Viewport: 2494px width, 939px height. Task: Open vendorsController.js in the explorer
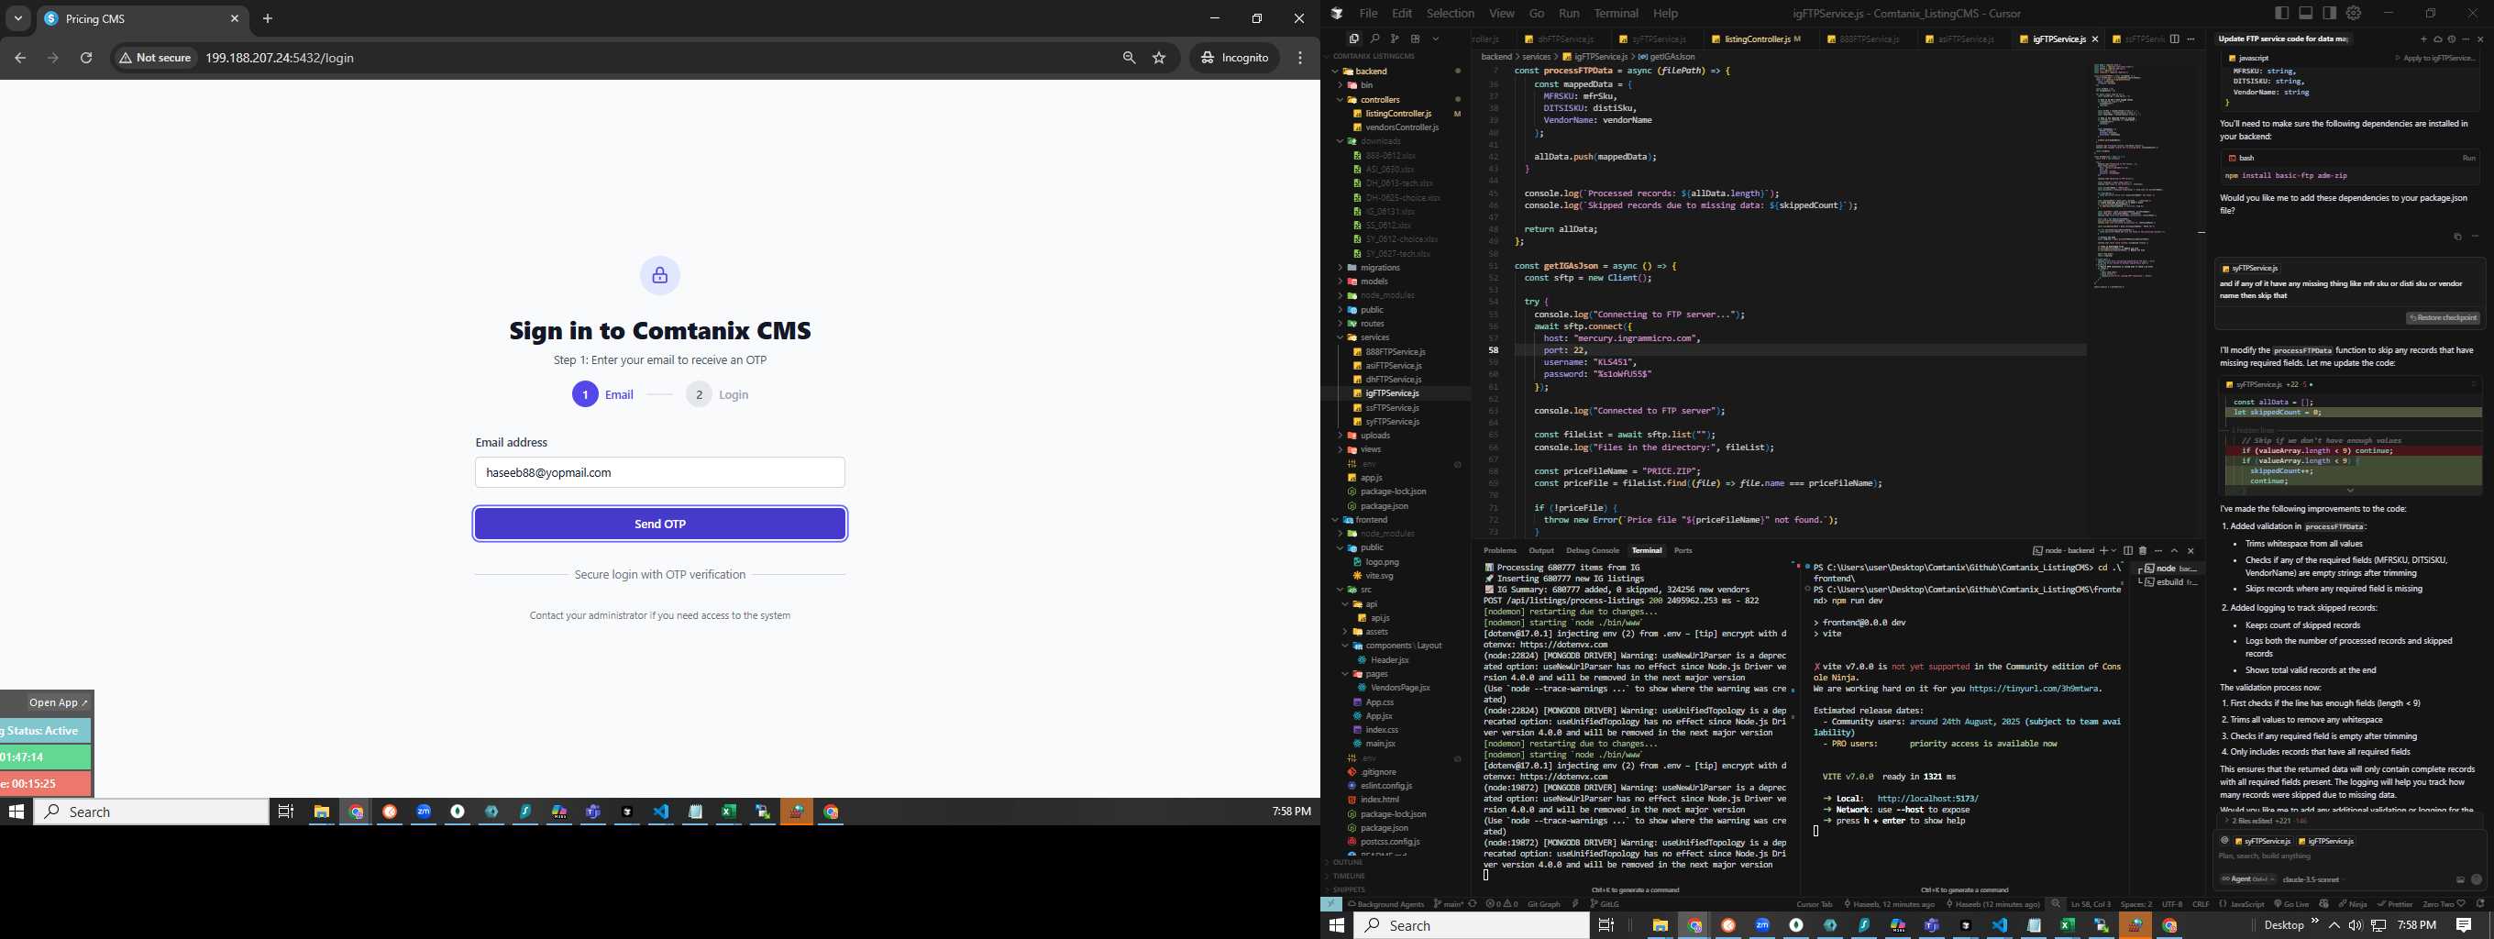coord(1401,127)
